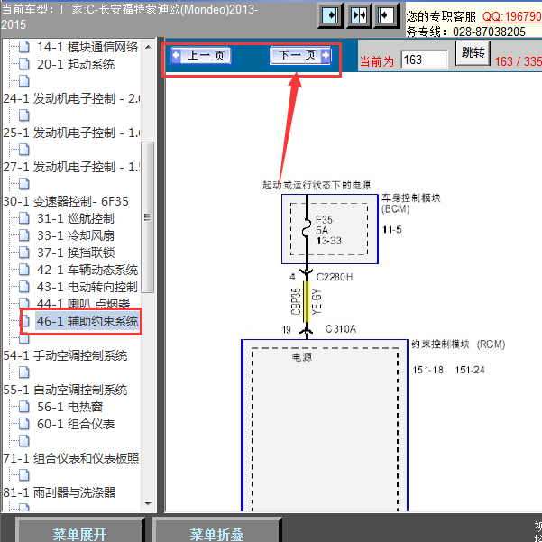Click the 跳转 jump button
The height and width of the screenshot is (542, 542).
pyautogui.click(x=473, y=53)
